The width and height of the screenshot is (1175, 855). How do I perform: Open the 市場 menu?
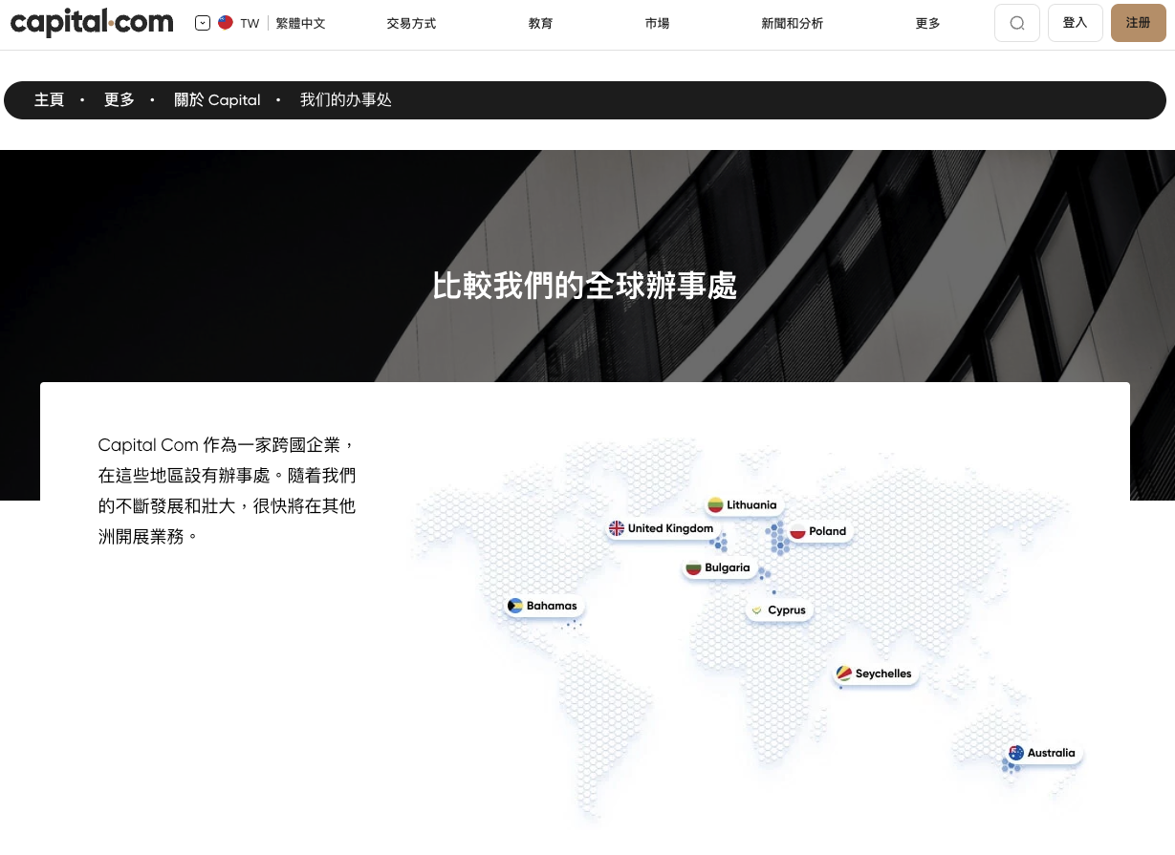[657, 23]
